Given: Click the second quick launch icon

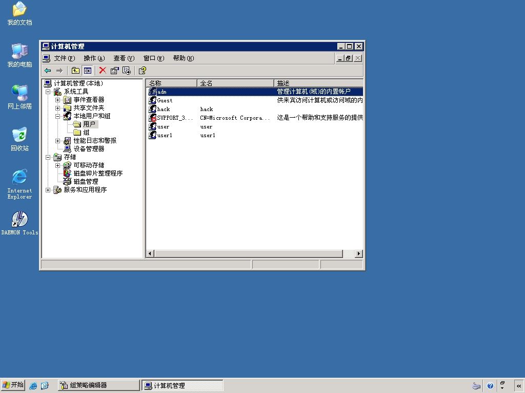Looking at the screenshot, I should 45,386.
